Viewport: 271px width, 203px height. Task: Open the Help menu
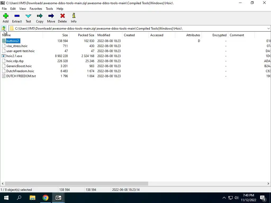pos(60,9)
